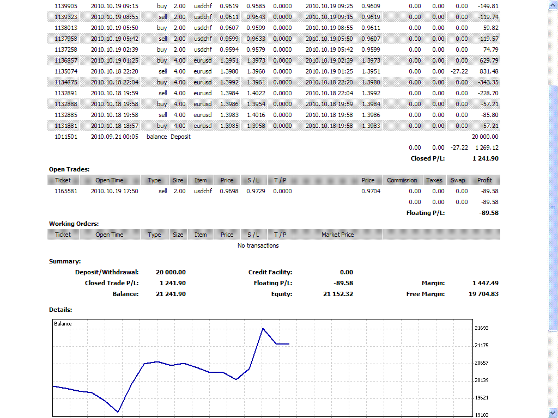Click the vertical scrollbar thumb
The image size is (558, 418).
553,207
